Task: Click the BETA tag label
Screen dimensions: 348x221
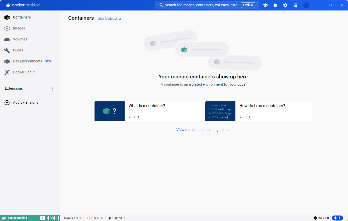Action: click(x=48, y=61)
